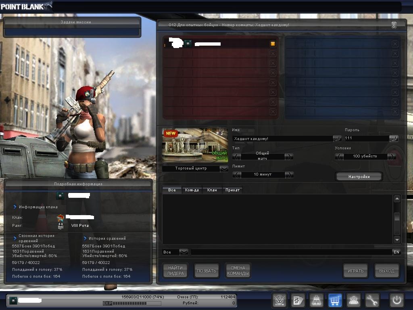The image size is (413, 310).
Task: Click the power exit icon
Action: [396, 300]
